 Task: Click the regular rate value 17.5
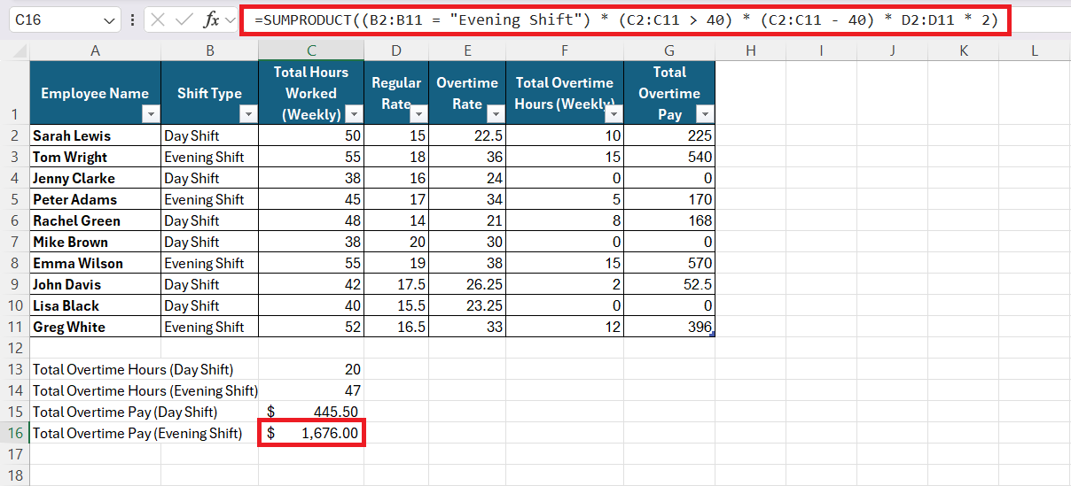pyautogui.click(x=396, y=284)
